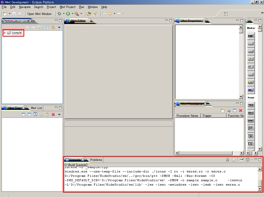The image size is (264, 198).
Task: Select the Mwt Editor tab
Action: tap(78, 21)
